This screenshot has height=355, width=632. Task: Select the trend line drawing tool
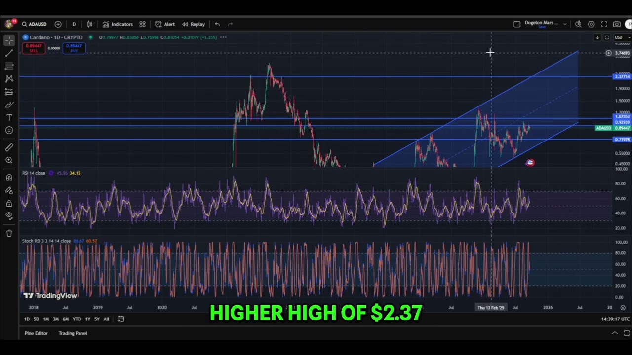coord(9,53)
